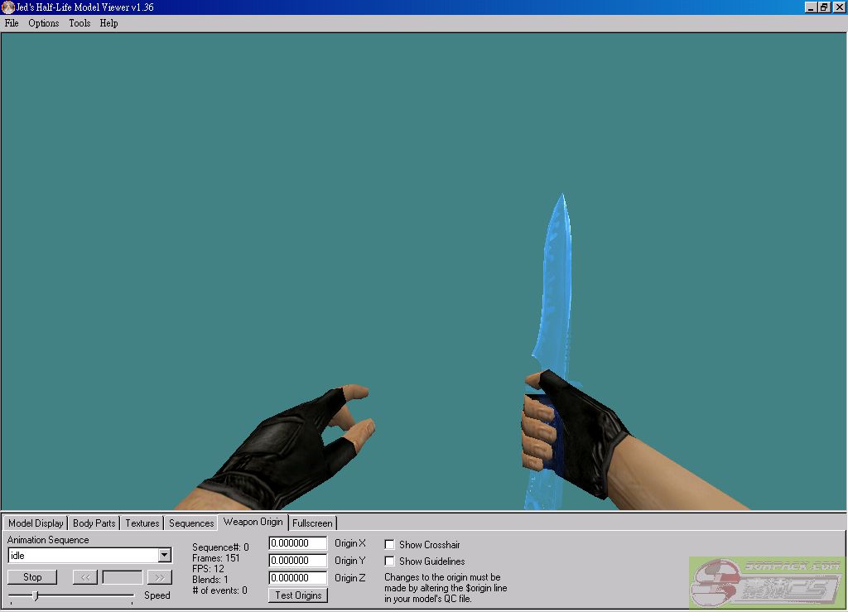The width and height of the screenshot is (848, 612).
Task: Click the Jed's Model Viewer title bar icon
Action: (x=7, y=7)
